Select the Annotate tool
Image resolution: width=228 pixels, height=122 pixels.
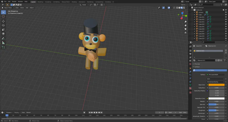point(3,39)
